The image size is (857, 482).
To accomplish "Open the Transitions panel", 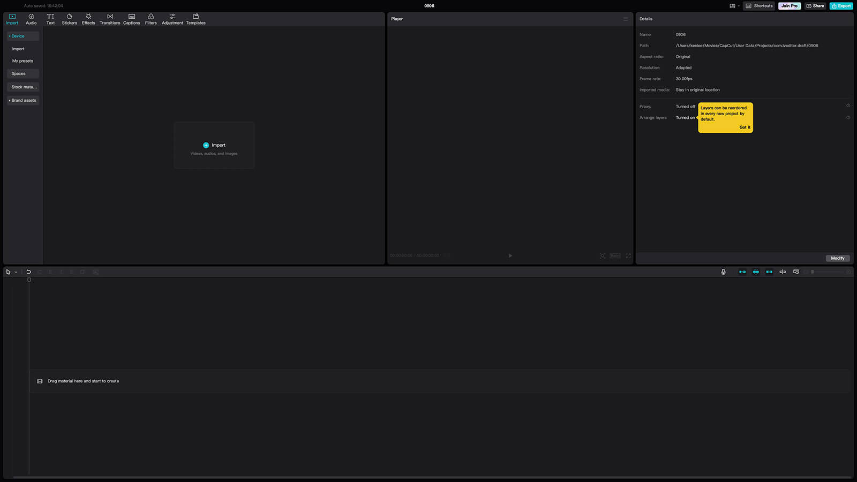I will pos(110,19).
